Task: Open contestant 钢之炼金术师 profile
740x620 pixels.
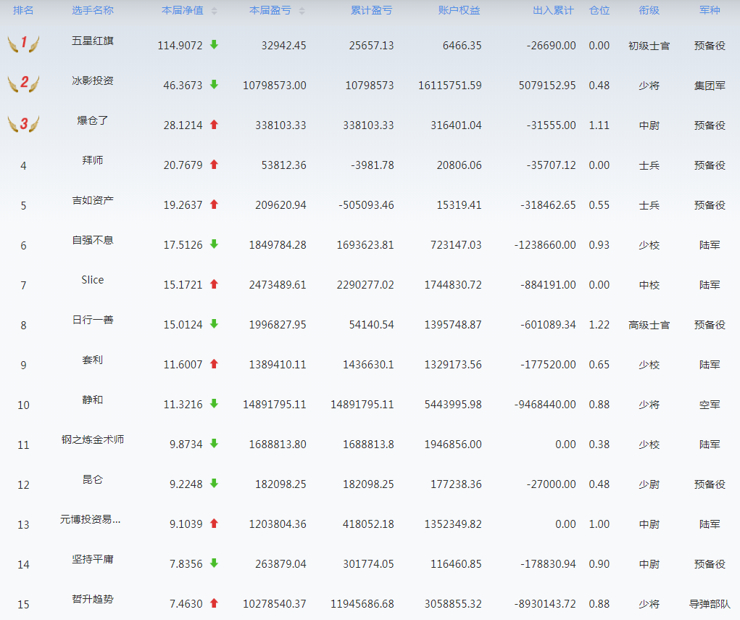Action: 93,439
